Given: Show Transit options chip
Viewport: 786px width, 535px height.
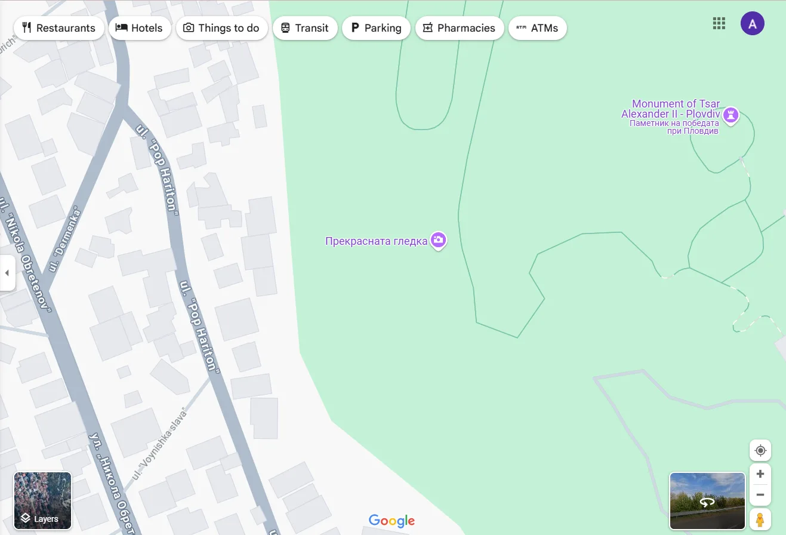Looking at the screenshot, I should point(305,28).
